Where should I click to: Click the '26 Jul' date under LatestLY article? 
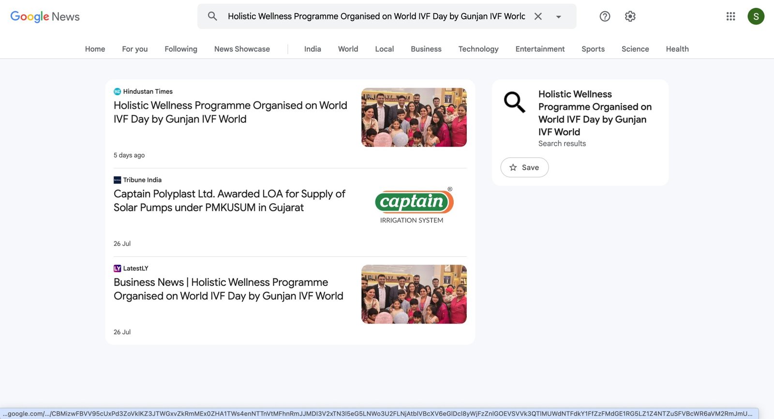122,332
